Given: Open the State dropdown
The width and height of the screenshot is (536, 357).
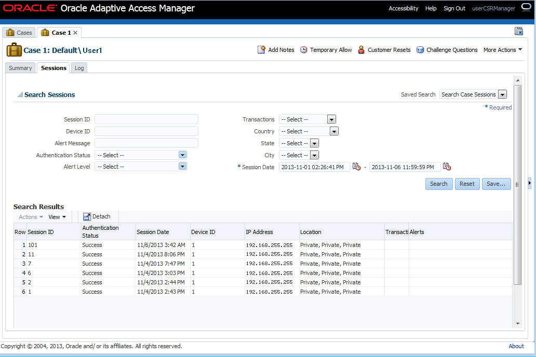Looking at the screenshot, I should pyautogui.click(x=315, y=143).
